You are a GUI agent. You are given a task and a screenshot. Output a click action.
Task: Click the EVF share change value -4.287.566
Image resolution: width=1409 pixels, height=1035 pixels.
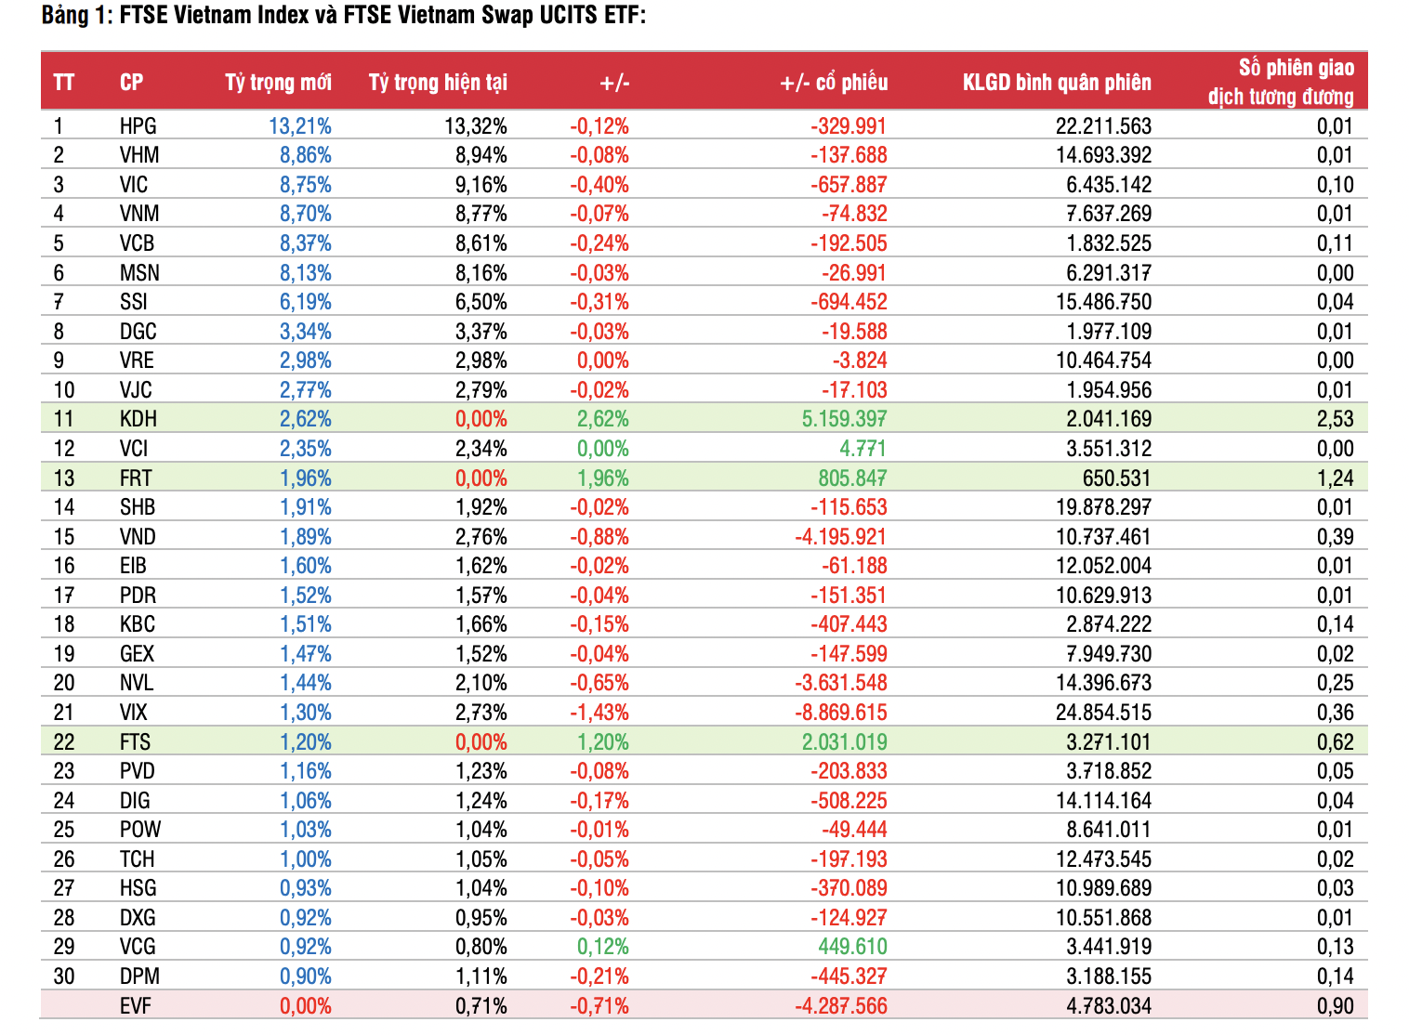click(x=840, y=1006)
